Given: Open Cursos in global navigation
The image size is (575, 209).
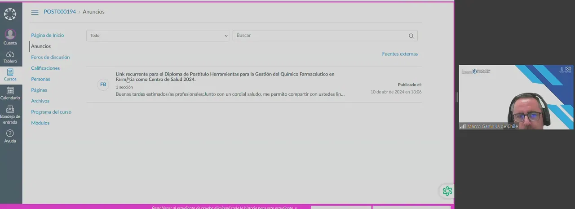Looking at the screenshot, I should (10, 75).
